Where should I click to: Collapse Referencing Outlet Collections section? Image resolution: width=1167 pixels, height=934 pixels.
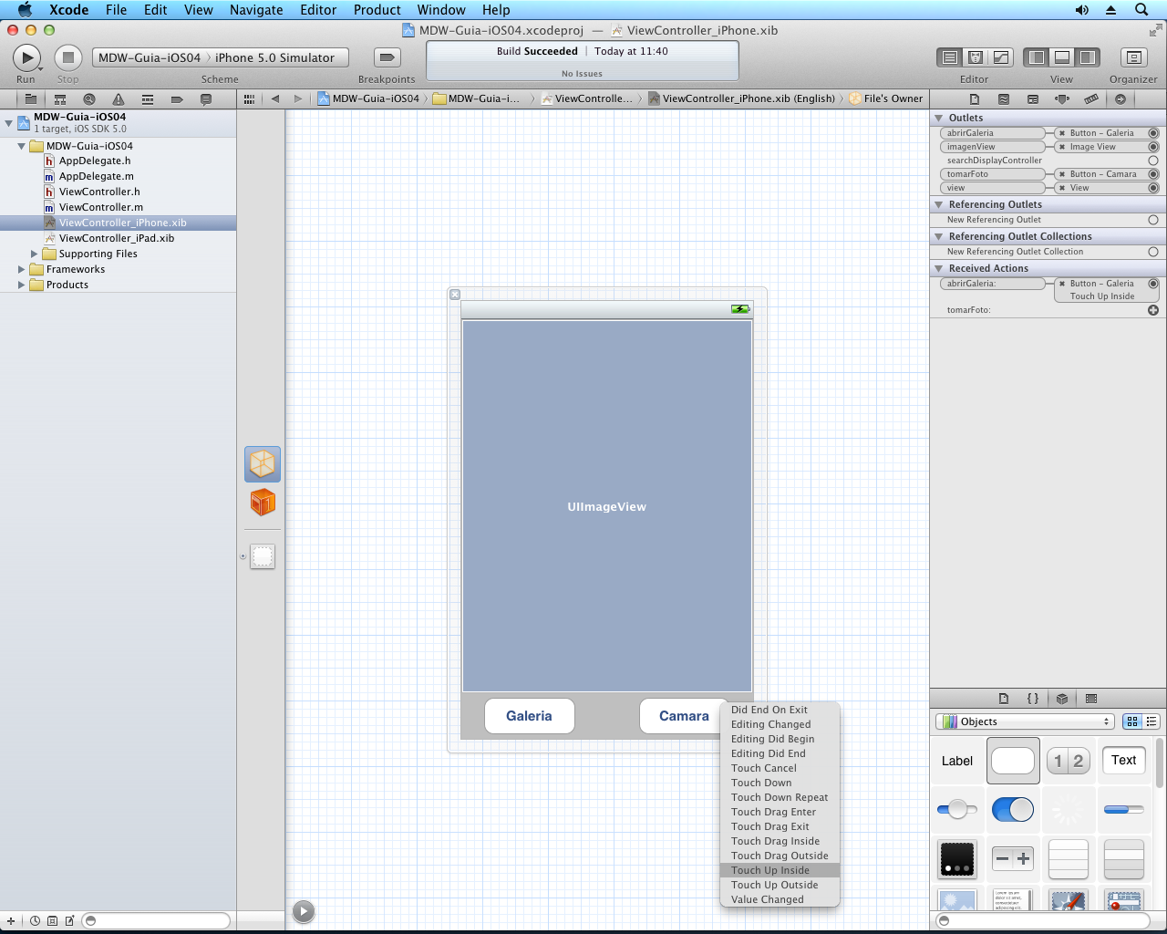(938, 236)
